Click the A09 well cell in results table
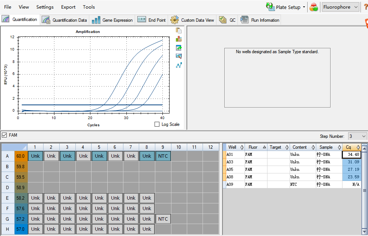This screenshot has width=368, height=236. (235, 184)
